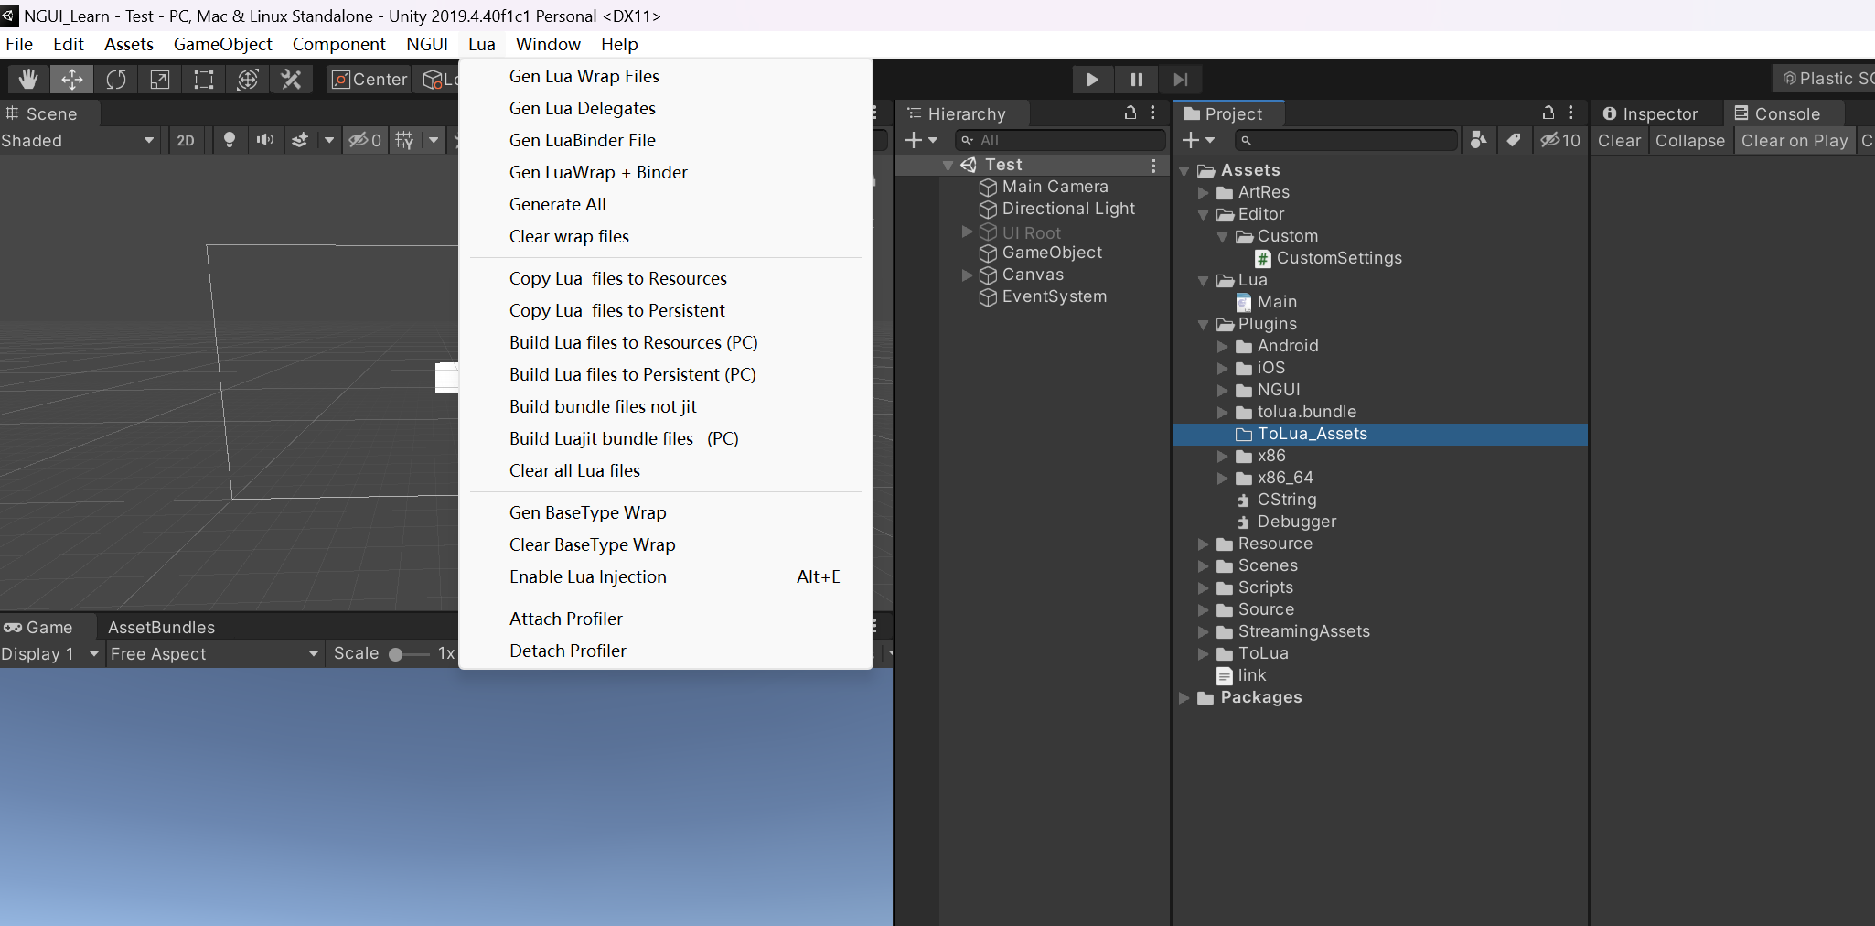Open Test scene options menu
1875x926 pixels.
point(1153,166)
